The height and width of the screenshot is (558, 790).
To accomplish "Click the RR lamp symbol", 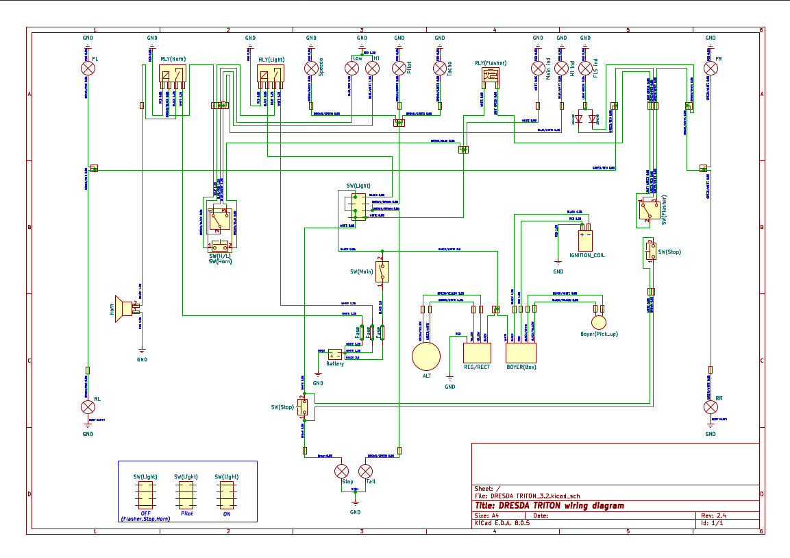I will click(x=711, y=407).
